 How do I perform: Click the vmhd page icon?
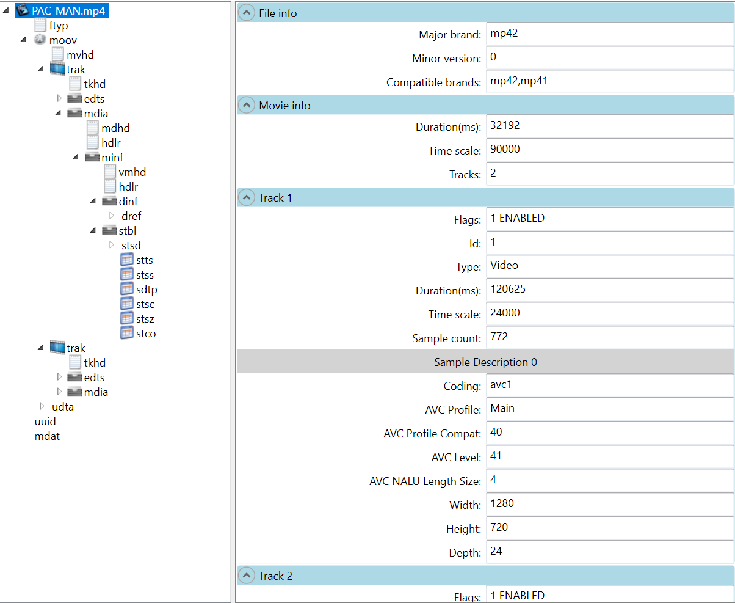click(x=110, y=172)
